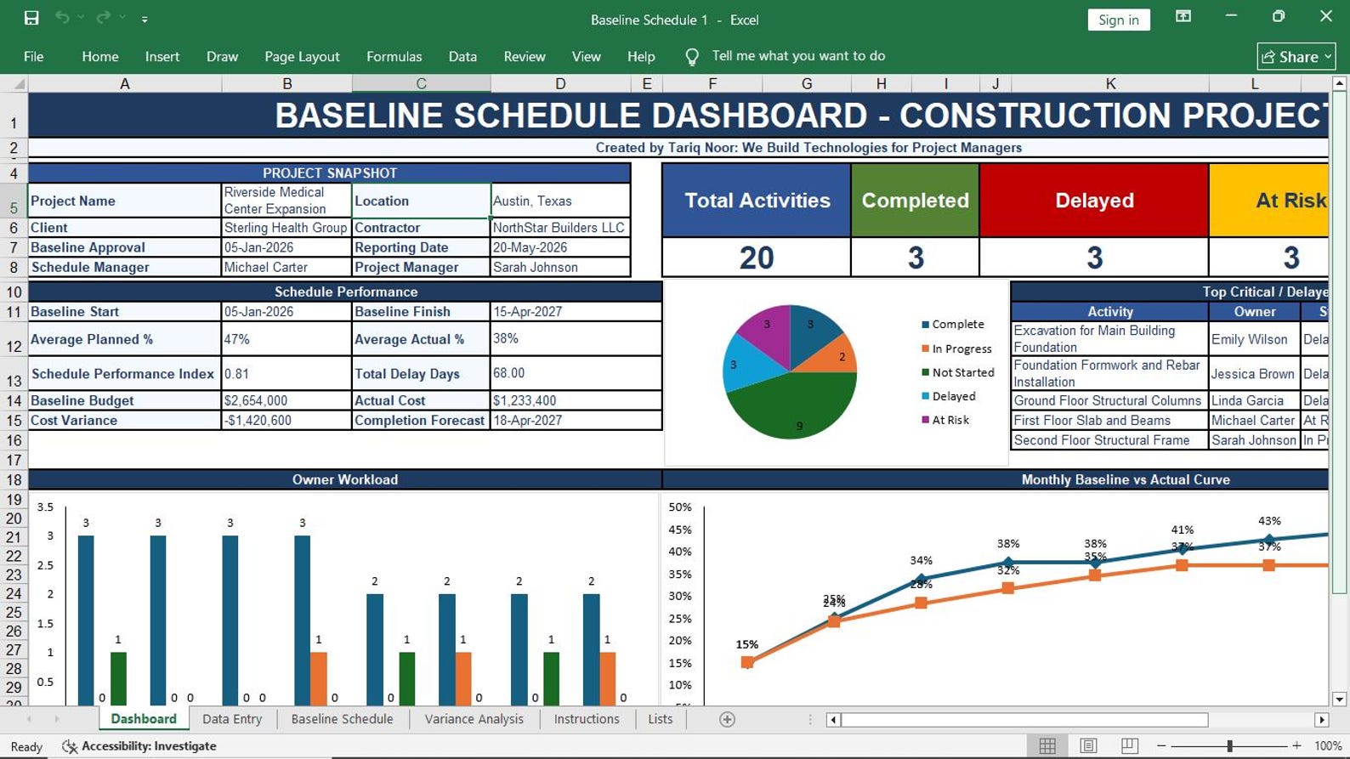Click the Tell me lightbulb icon

click(x=692, y=56)
